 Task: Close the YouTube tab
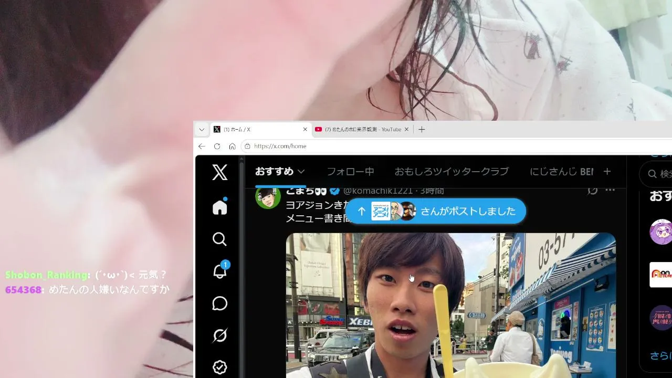406,129
